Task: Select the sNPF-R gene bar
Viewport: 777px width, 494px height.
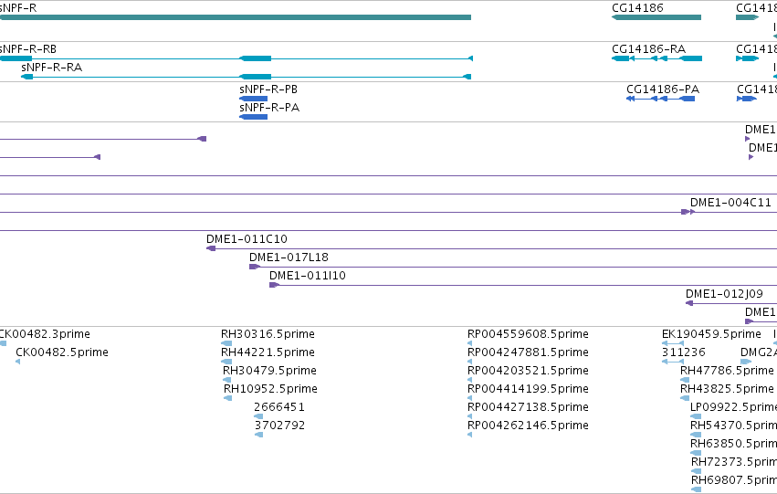Action: click(236, 17)
